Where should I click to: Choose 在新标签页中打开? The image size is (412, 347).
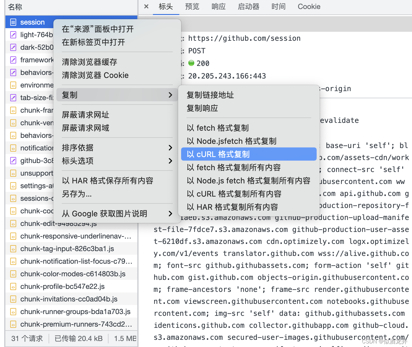coord(117,42)
